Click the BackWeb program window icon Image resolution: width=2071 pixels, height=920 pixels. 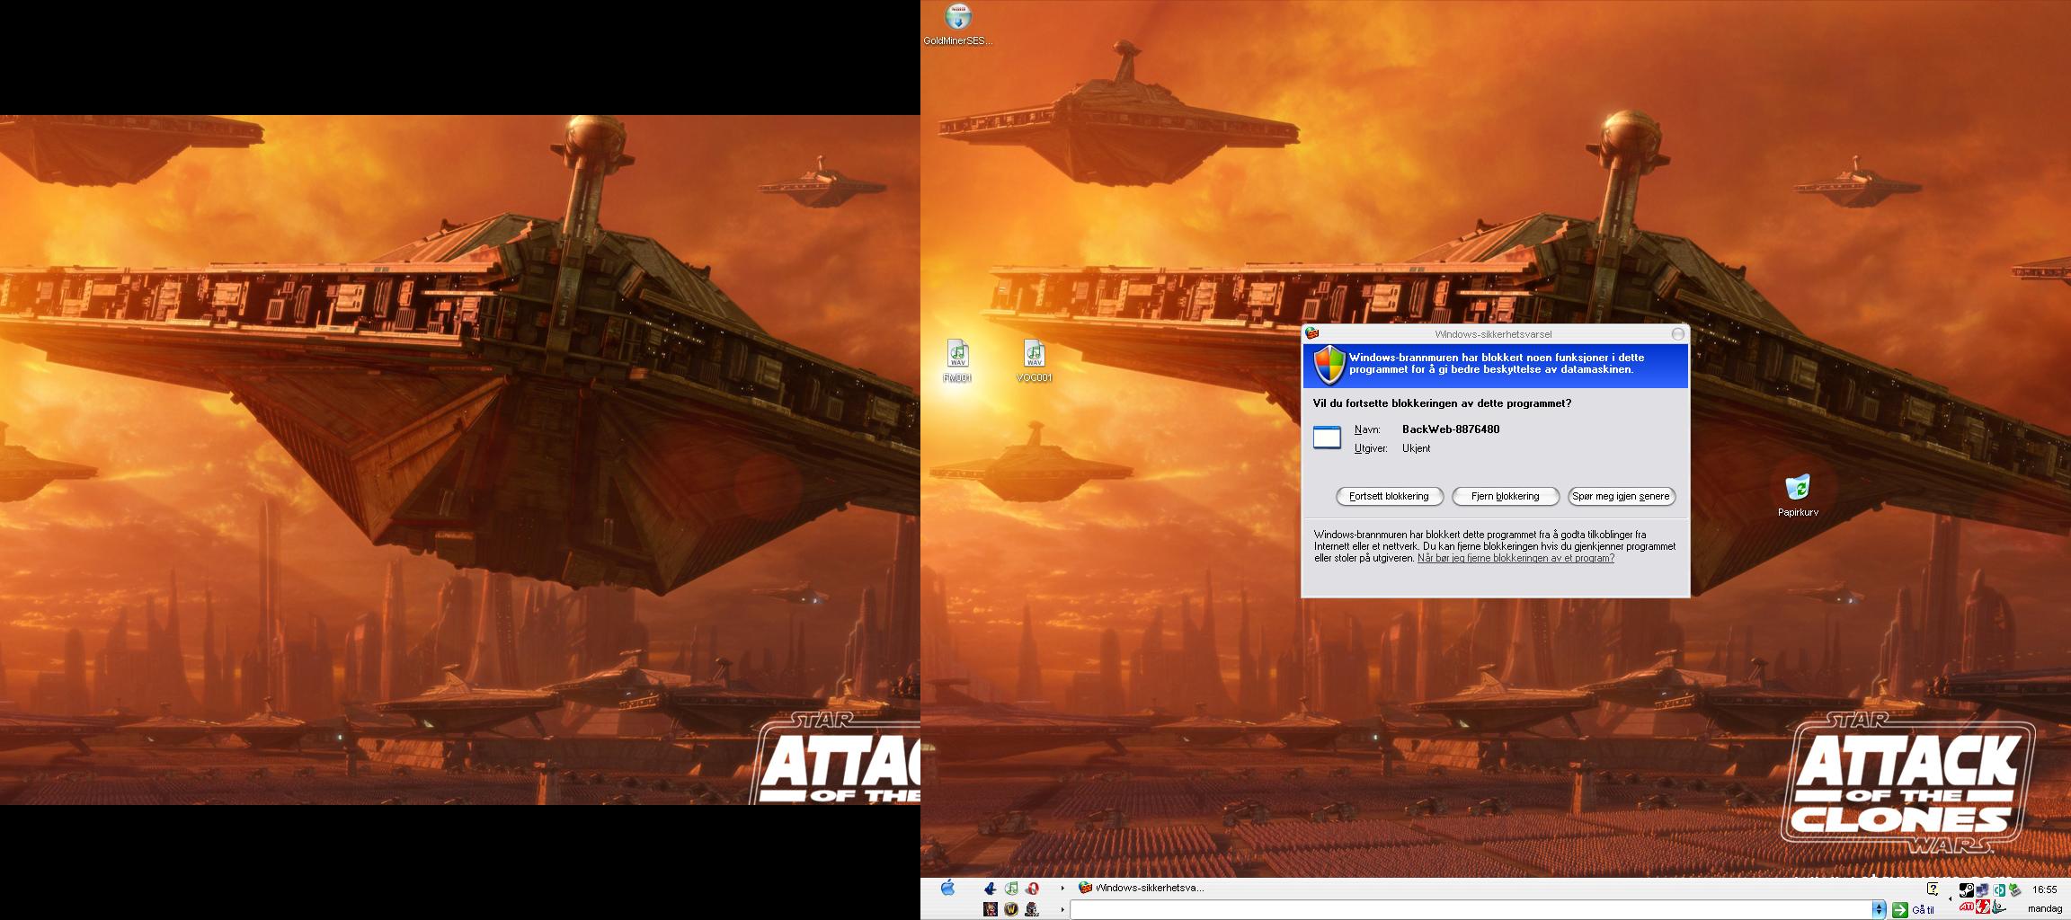1327,438
